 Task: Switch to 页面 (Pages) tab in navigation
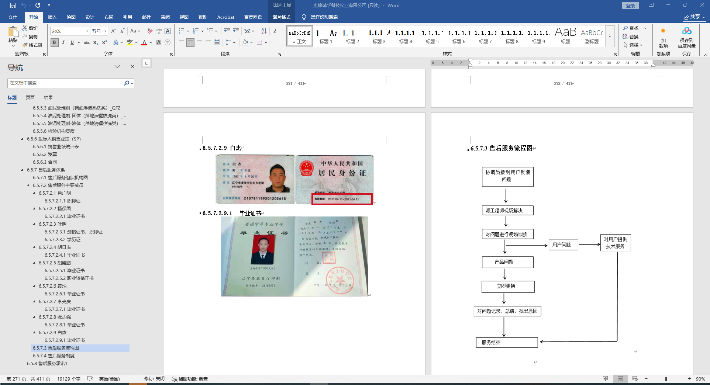click(x=30, y=98)
